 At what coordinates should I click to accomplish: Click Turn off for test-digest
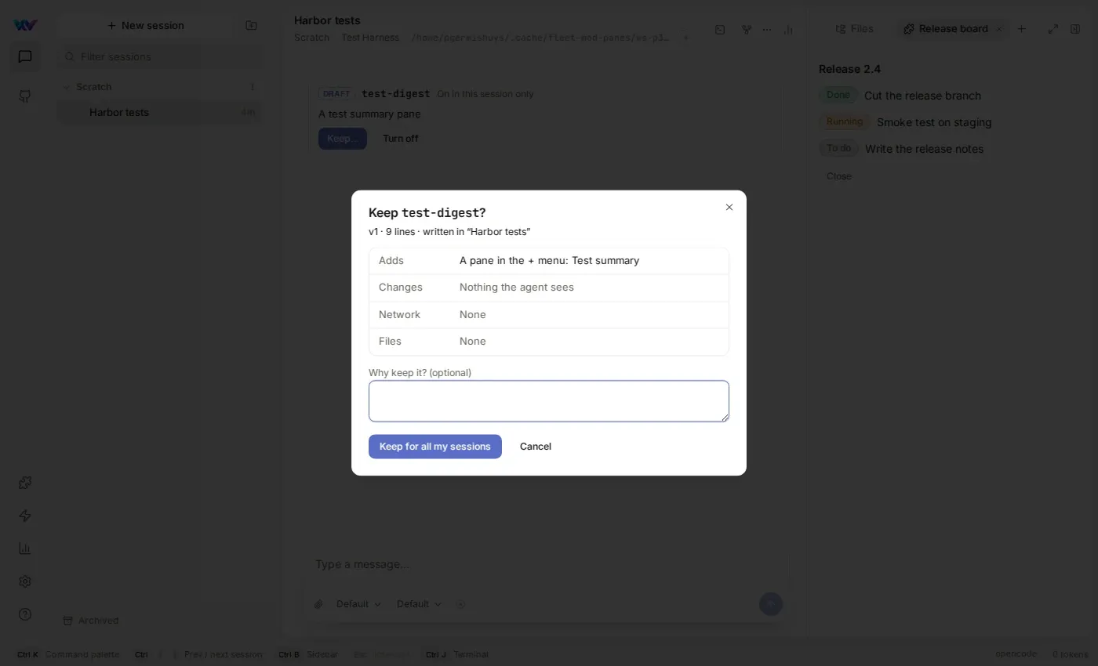click(x=401, y=139)
